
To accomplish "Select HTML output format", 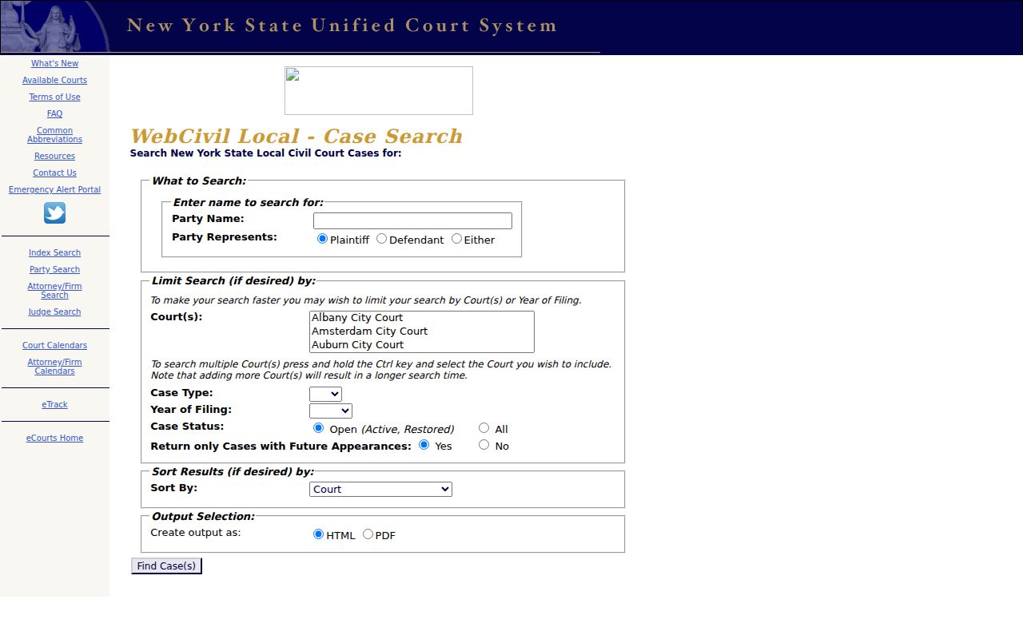I will (318, 534).
